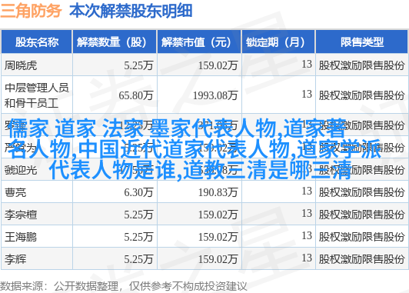
Task: Select the 周晓虎 shareholder name cell
Action: pos(21,65)
